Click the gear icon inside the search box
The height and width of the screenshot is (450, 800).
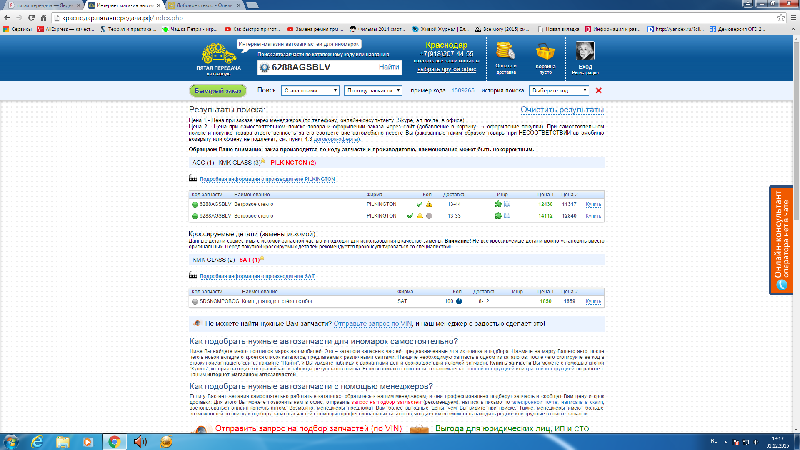(x=265, y=67)
